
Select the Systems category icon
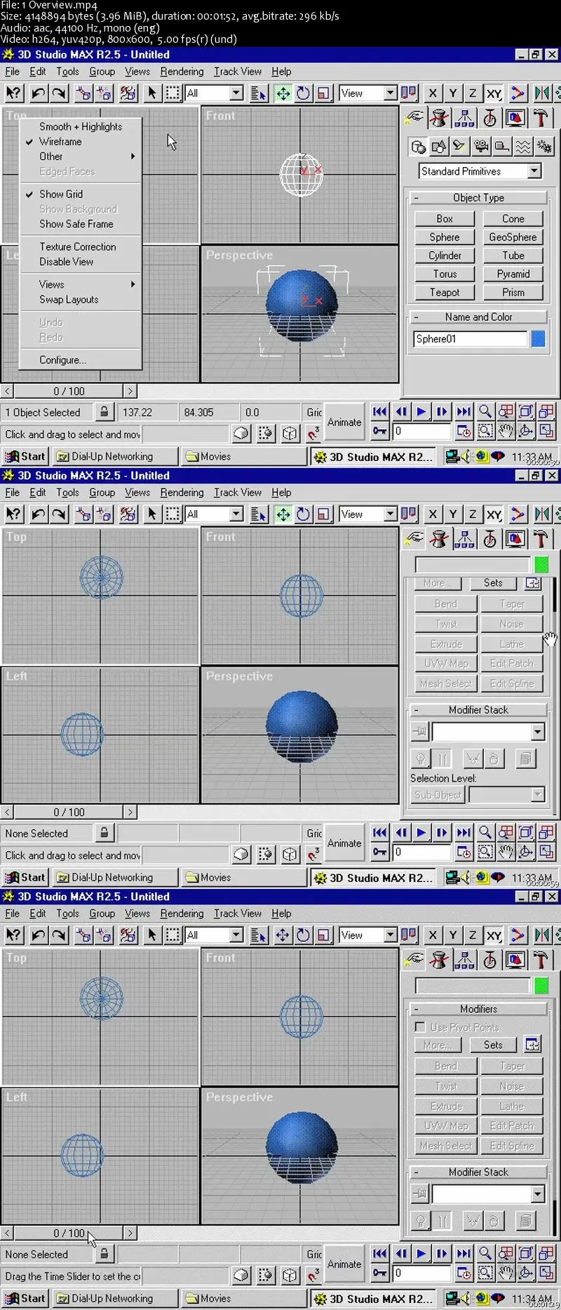[x=544, y=147]
